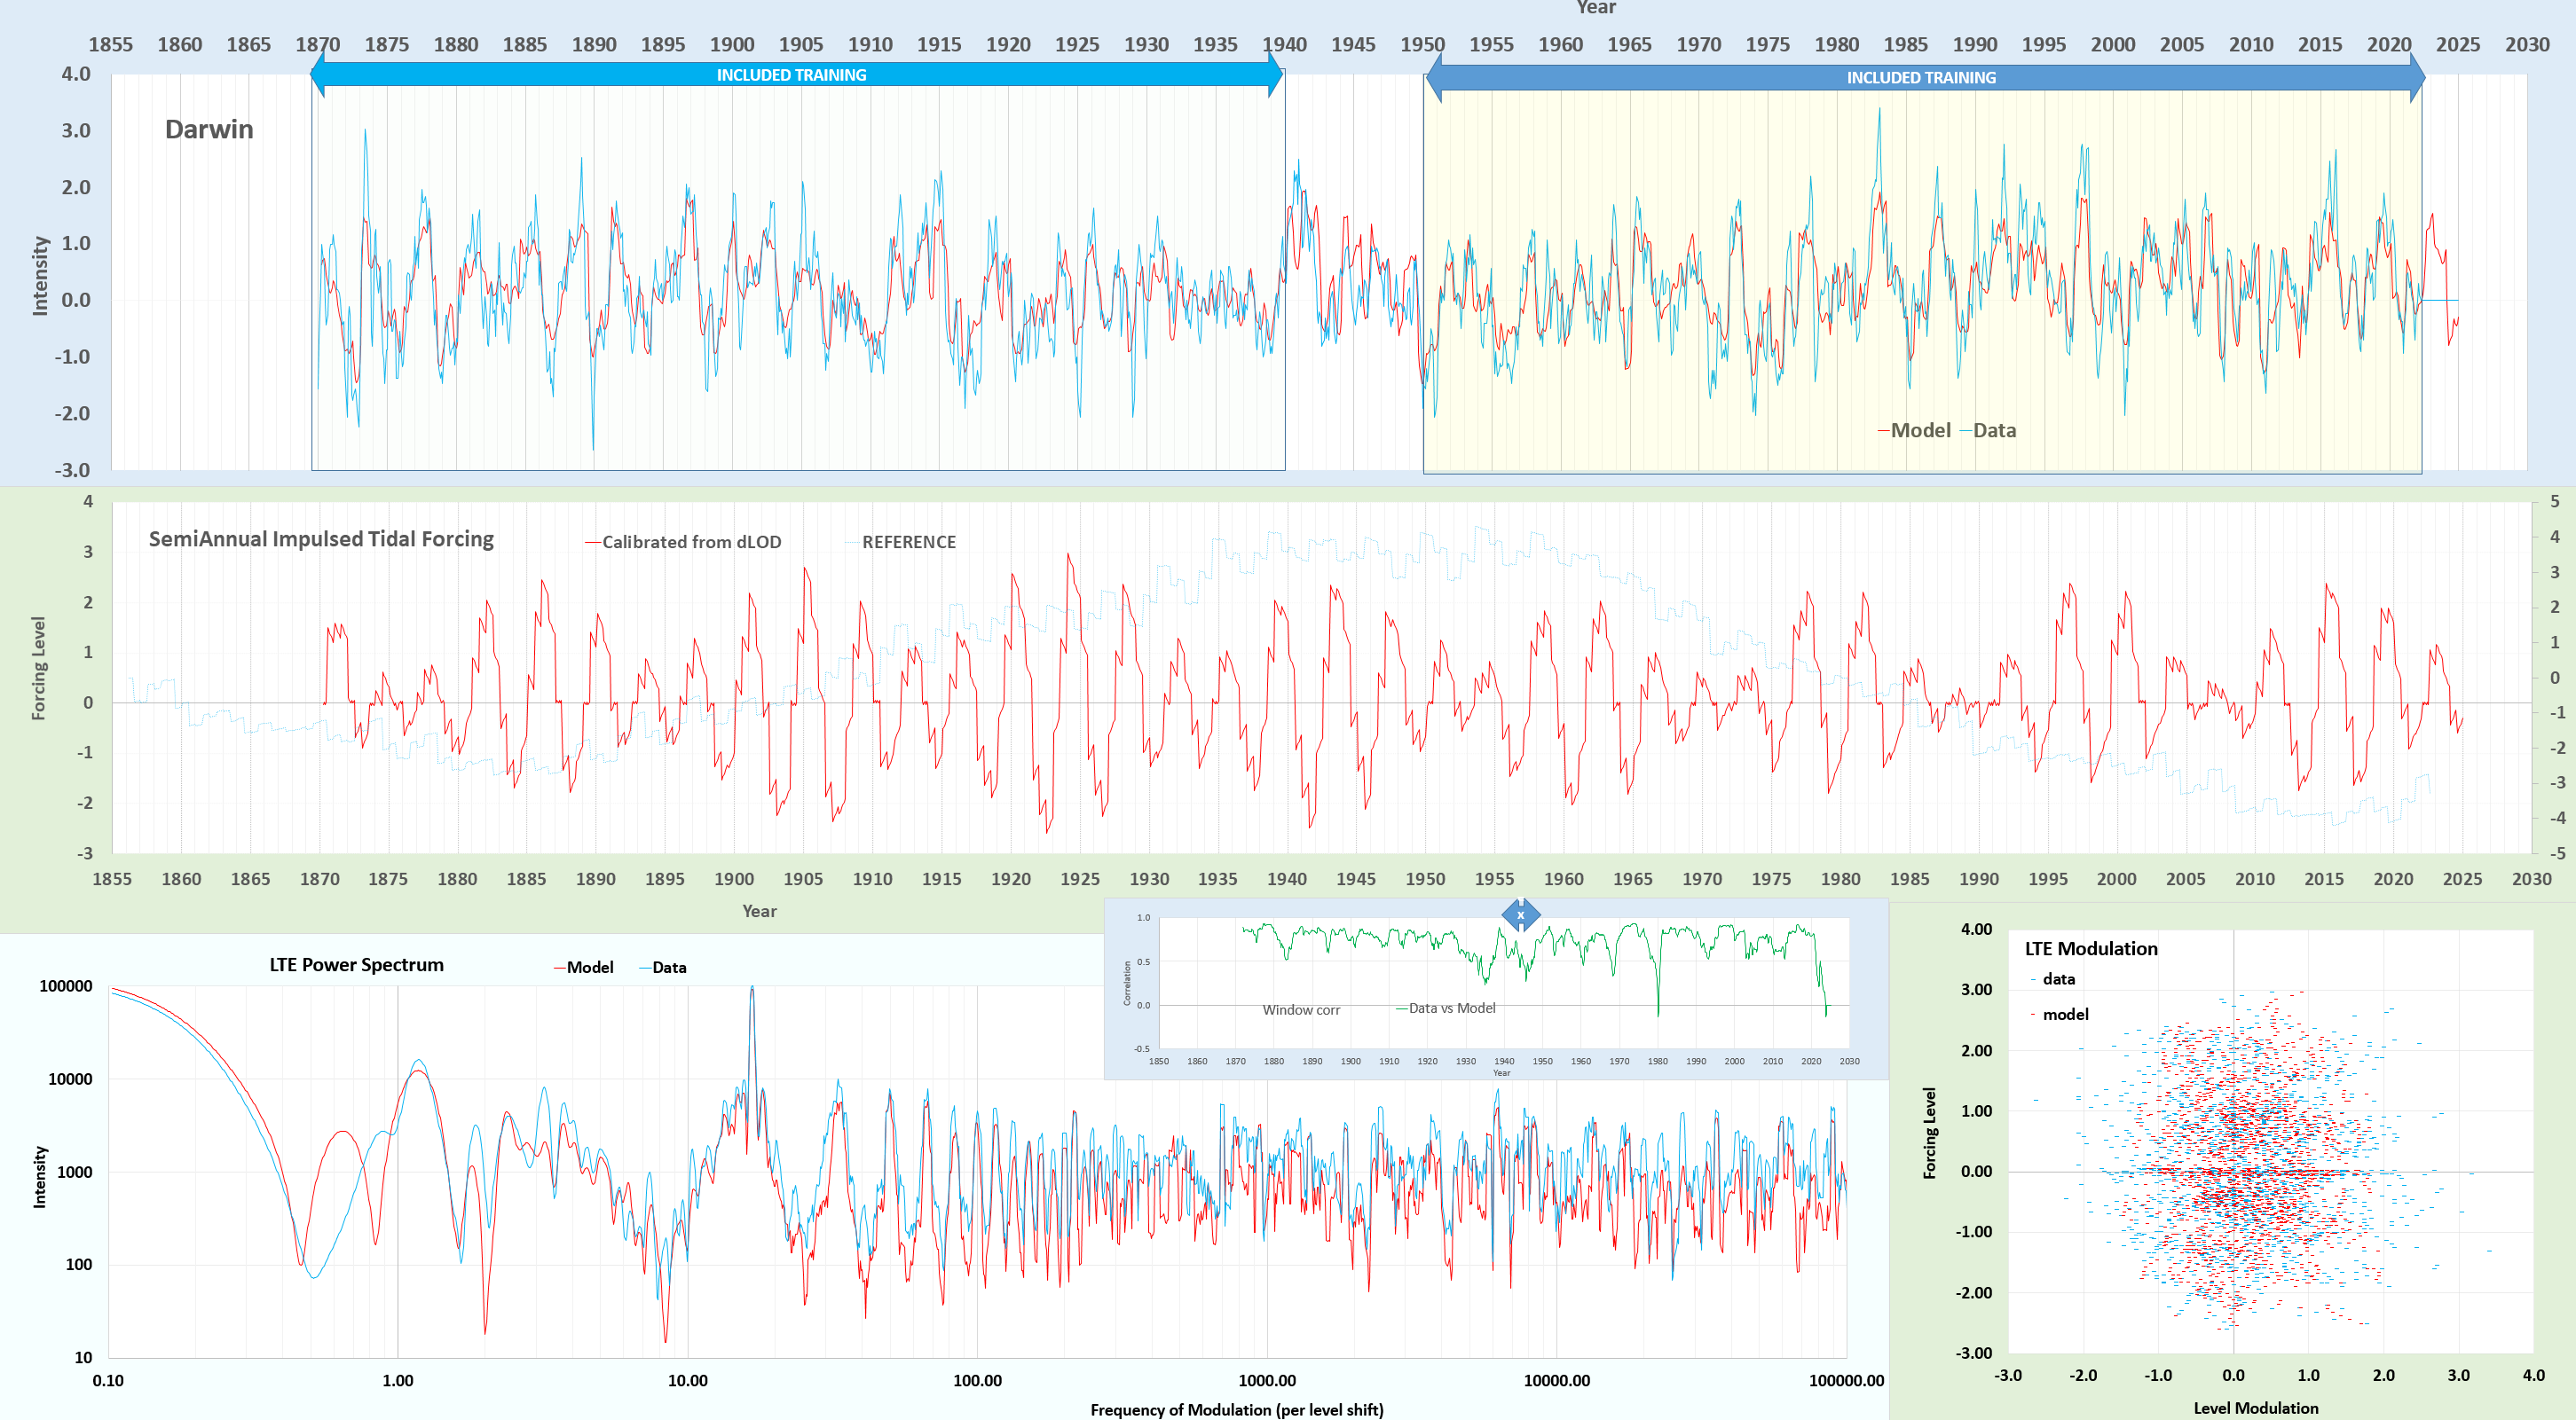Image resolution: width=2576 pixels, height=1420 pixels.
Task: Select the cyan INCLUDED TRAINING arrow banner
Action: 795,75
